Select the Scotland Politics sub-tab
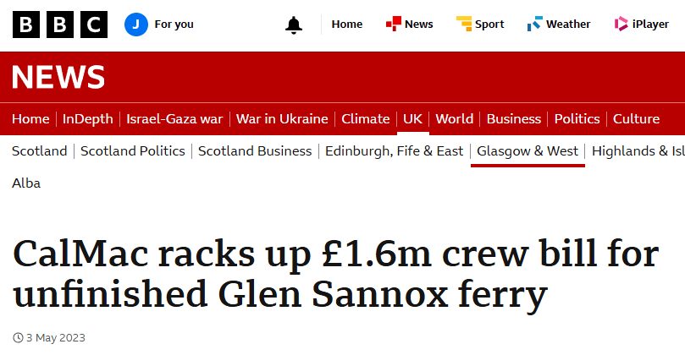The width and height of the screenshot is (685, 355). (131, 151)
